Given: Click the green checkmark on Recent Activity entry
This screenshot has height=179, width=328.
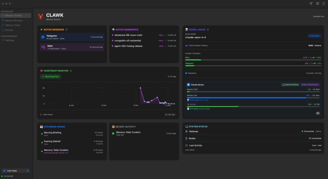Looking at the screenshot, I should (x=113, y=133).
